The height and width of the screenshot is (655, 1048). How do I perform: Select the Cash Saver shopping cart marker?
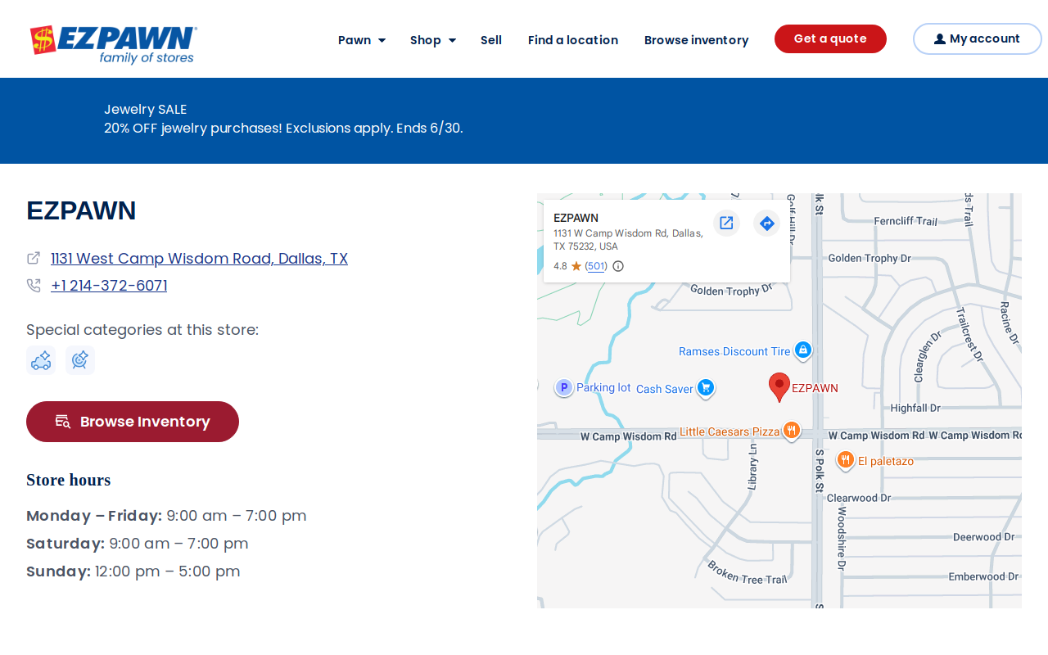click(x=707, y=388)
